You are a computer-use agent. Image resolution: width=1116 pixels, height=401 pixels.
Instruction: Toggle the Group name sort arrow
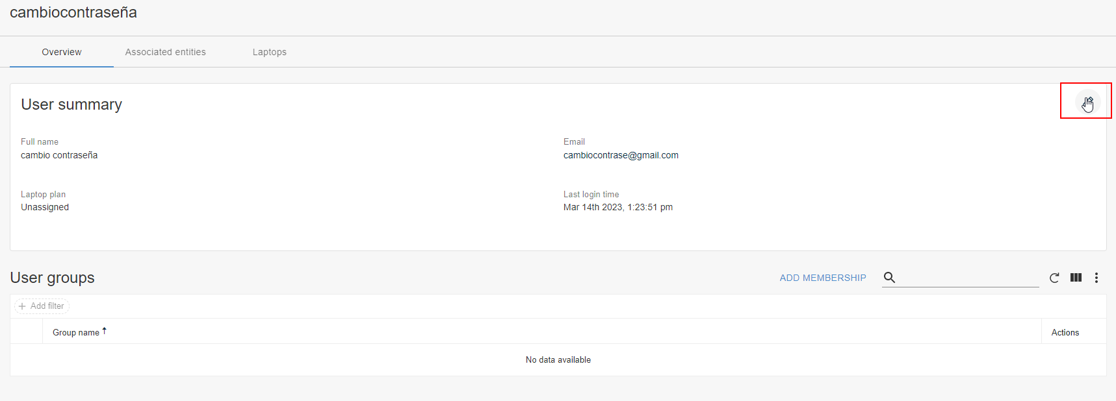[104, 331]
